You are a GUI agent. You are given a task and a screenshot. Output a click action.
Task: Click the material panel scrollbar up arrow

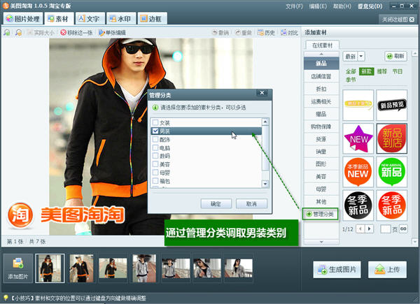coord(414,54)
